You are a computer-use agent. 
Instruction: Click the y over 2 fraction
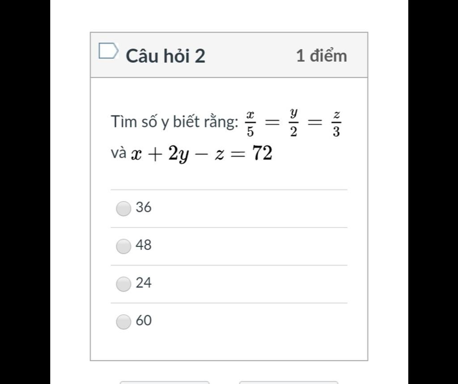(x=293, y=123)
